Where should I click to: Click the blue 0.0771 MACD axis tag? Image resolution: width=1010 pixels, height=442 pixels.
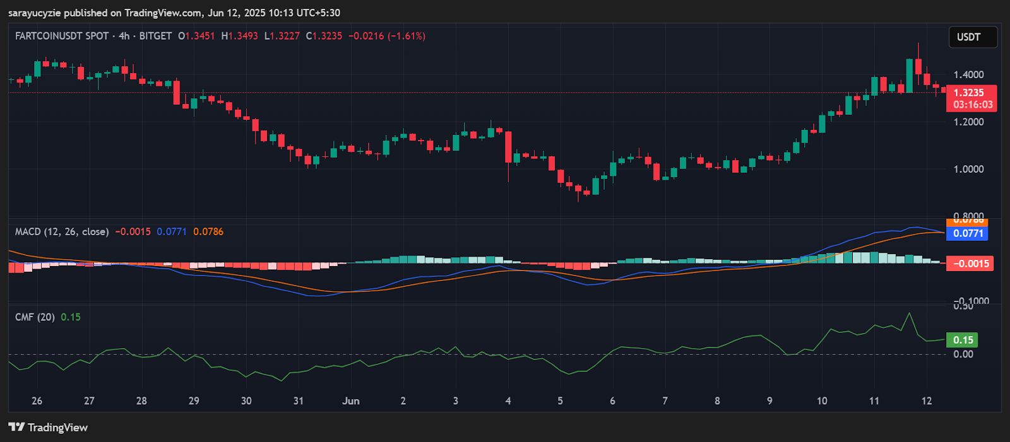point(967,233)
